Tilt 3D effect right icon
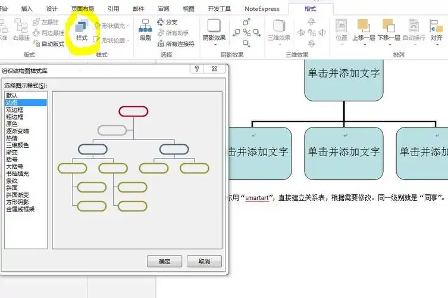This screenshot has height=298, width=448. (322, 33)
